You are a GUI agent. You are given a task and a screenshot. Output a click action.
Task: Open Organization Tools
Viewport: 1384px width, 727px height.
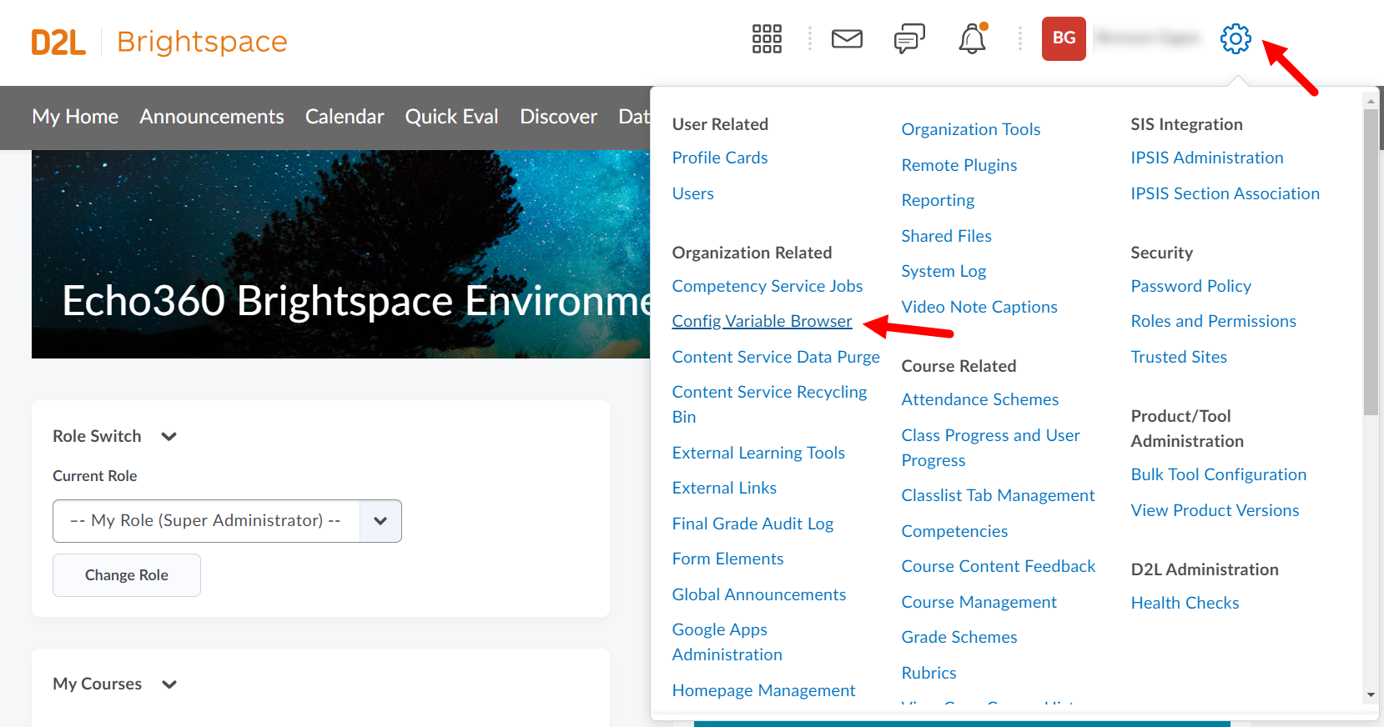[x=971, y=129]
